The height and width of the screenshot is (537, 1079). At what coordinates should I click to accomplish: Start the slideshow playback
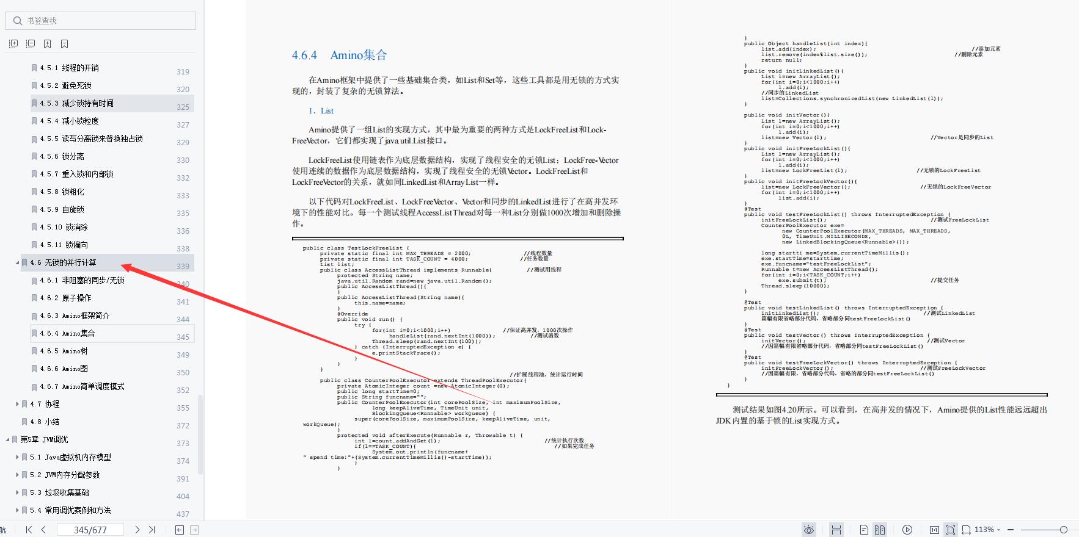(x=907, y=530)
